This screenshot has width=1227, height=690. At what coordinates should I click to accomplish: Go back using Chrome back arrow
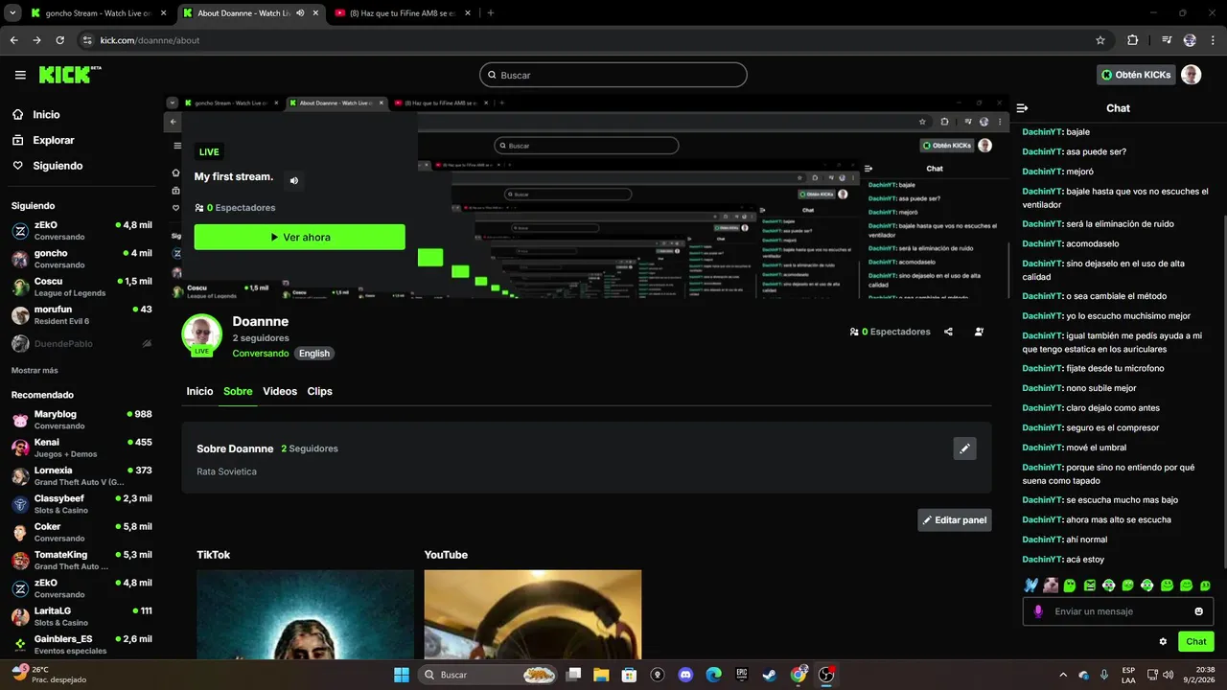click(13, 40)
